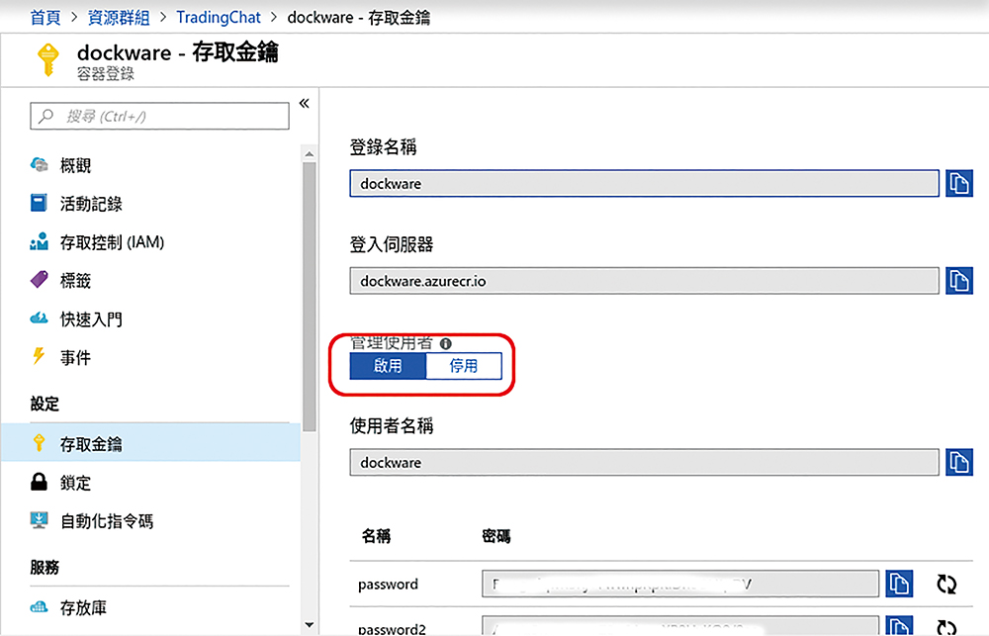
Task: Click sidebar scrollbar up arrow
Action: [309, 153]
